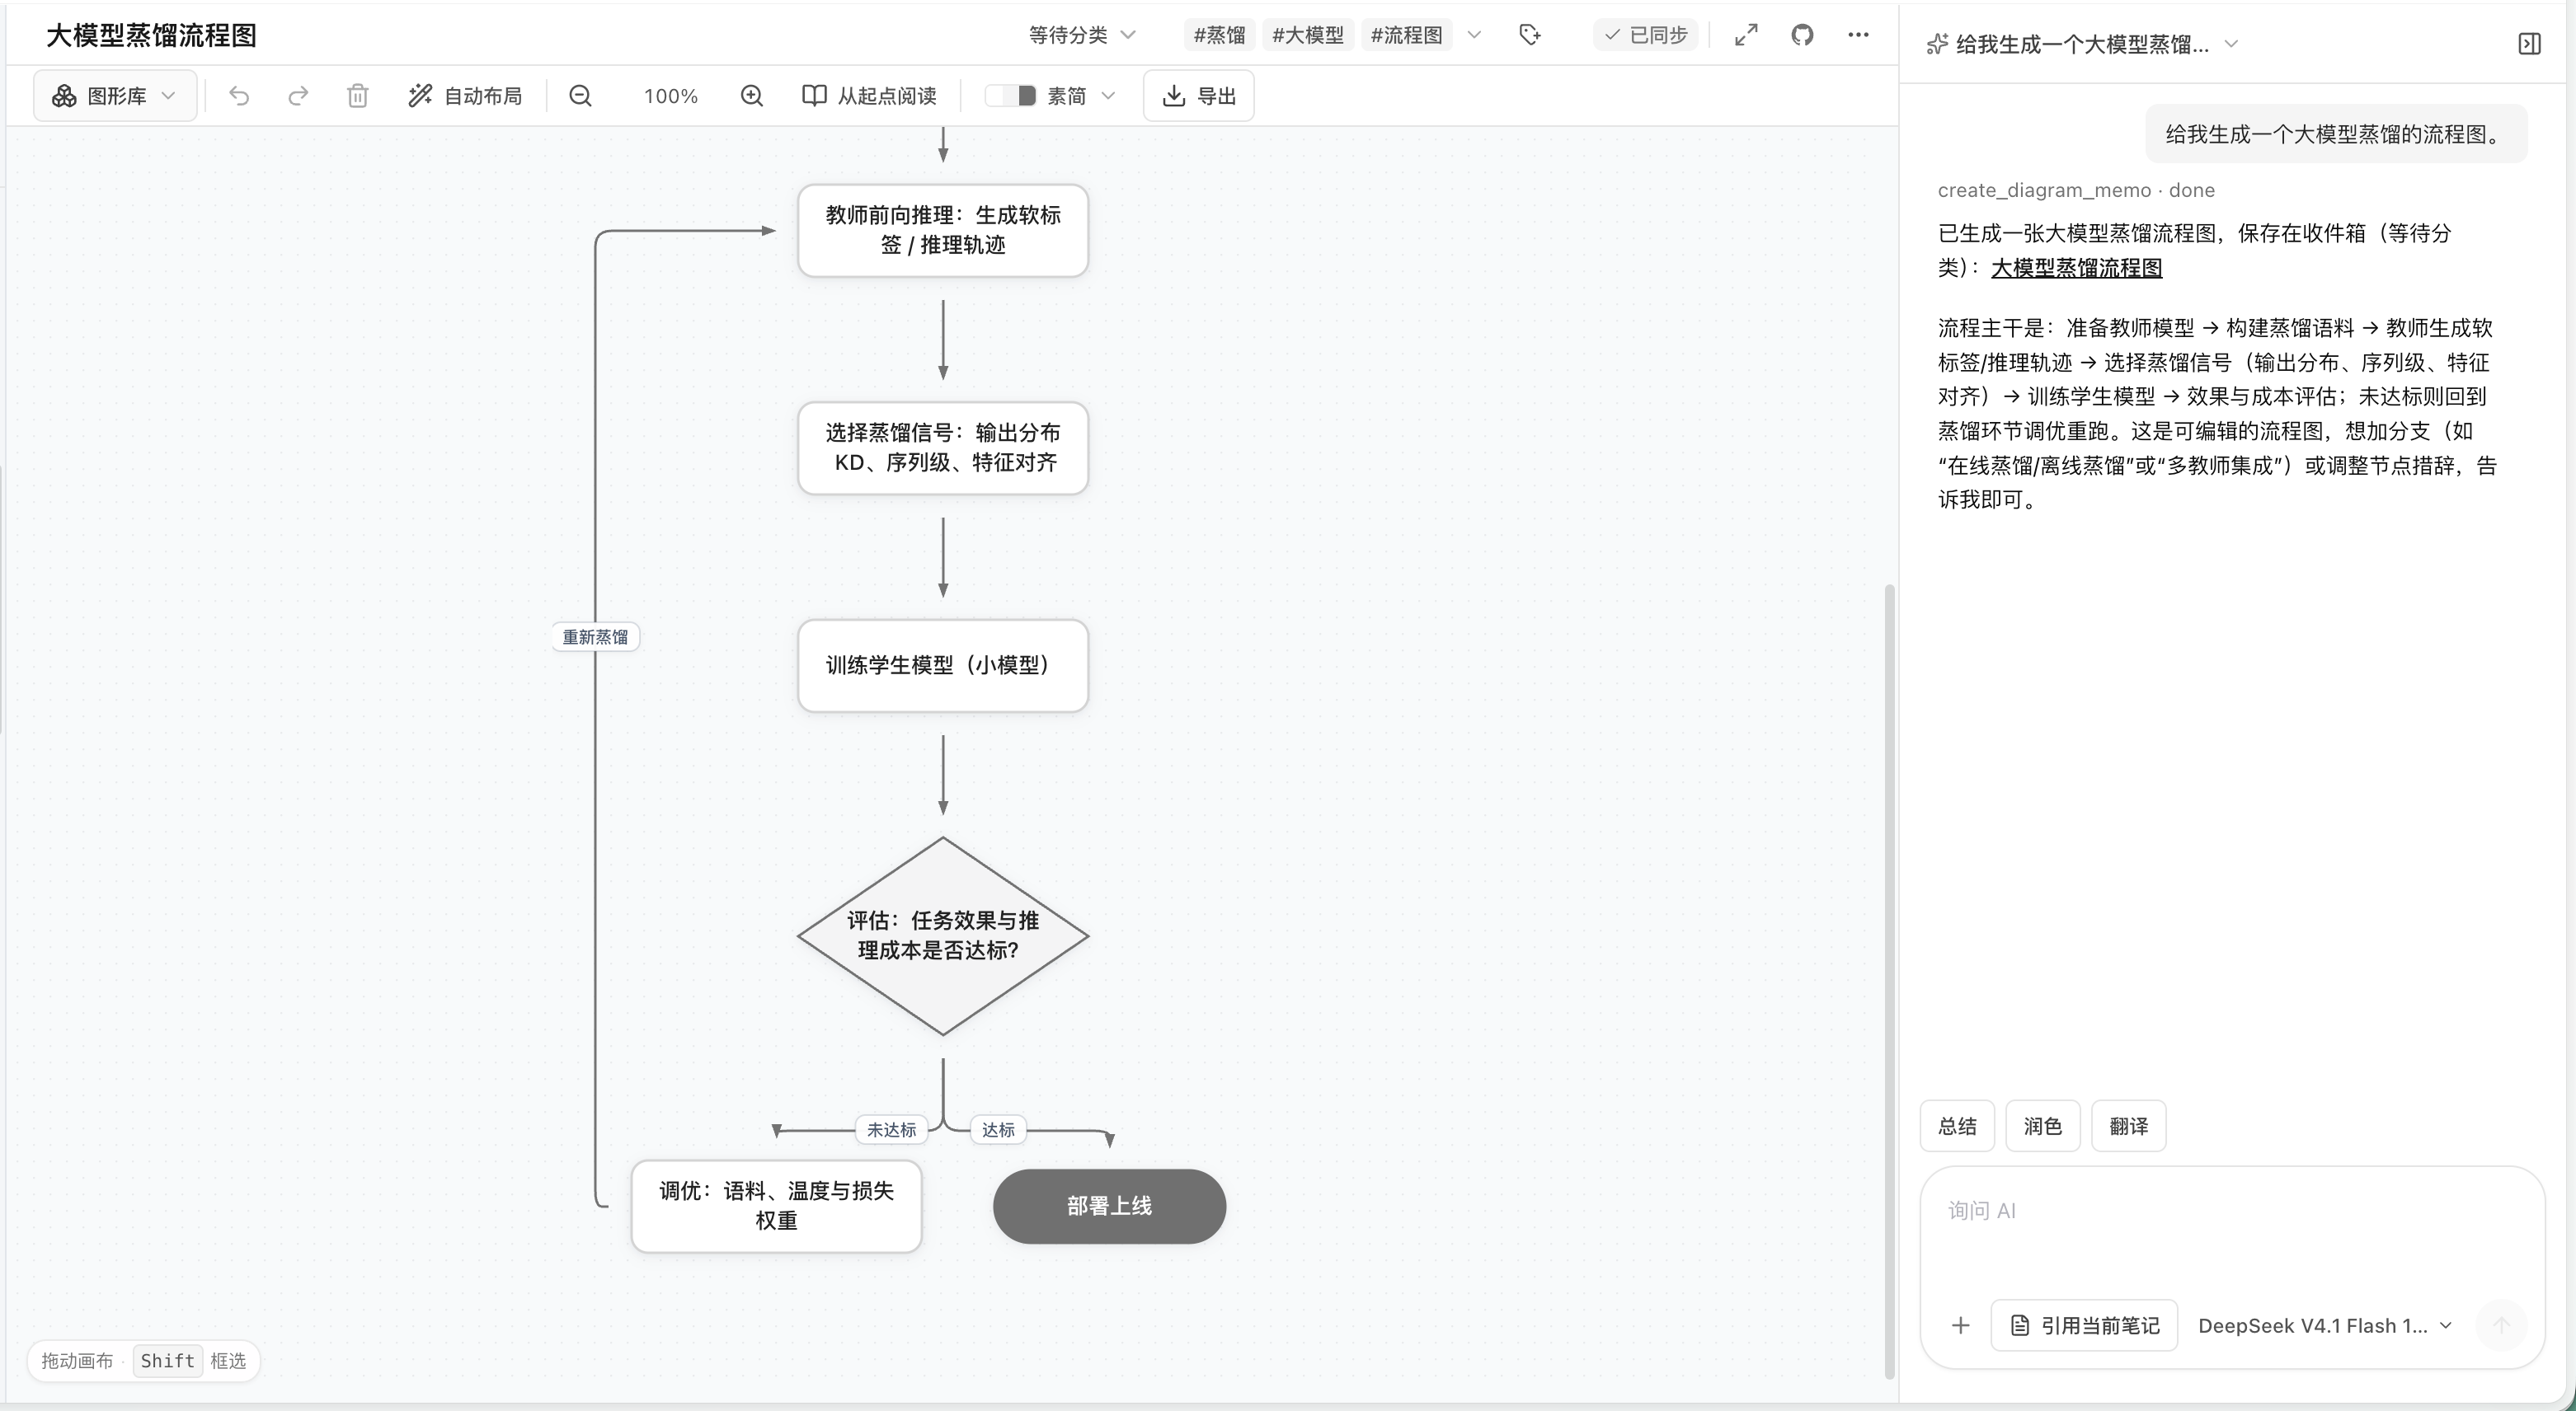Screen dimensions: 2576x1411
Task: Select the 评估 decision diamond node
Action: 943,935
